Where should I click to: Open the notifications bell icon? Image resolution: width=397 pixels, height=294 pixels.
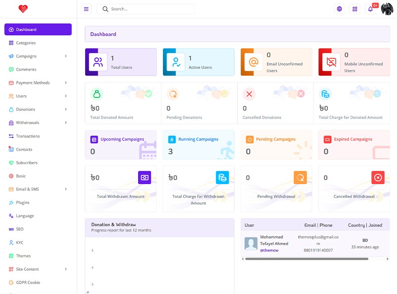pyautogui.click(x=370, y=9)
